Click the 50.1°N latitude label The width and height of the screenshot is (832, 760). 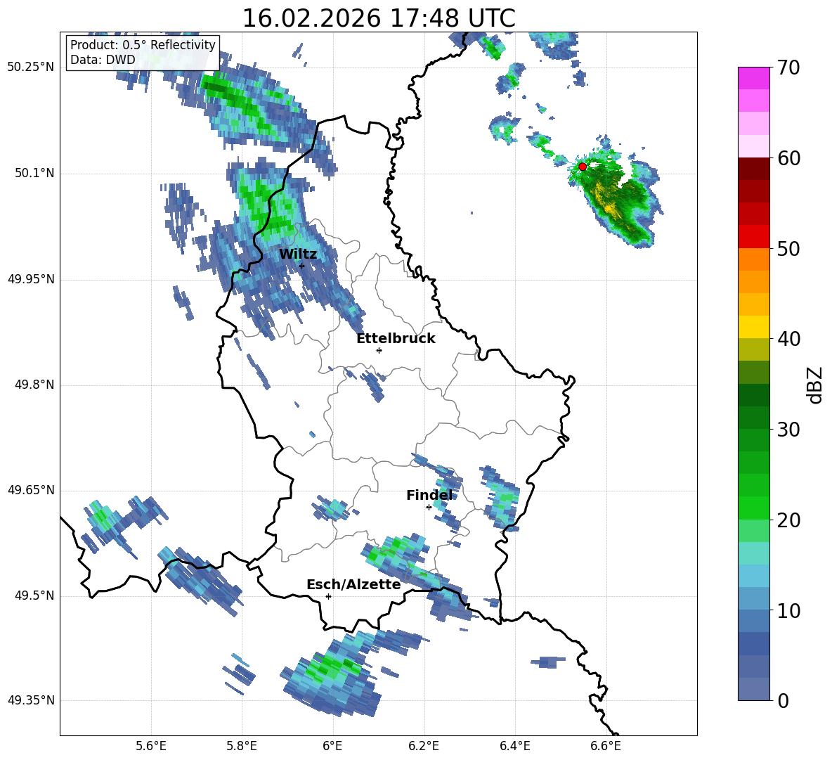click(x=34, y=174)
